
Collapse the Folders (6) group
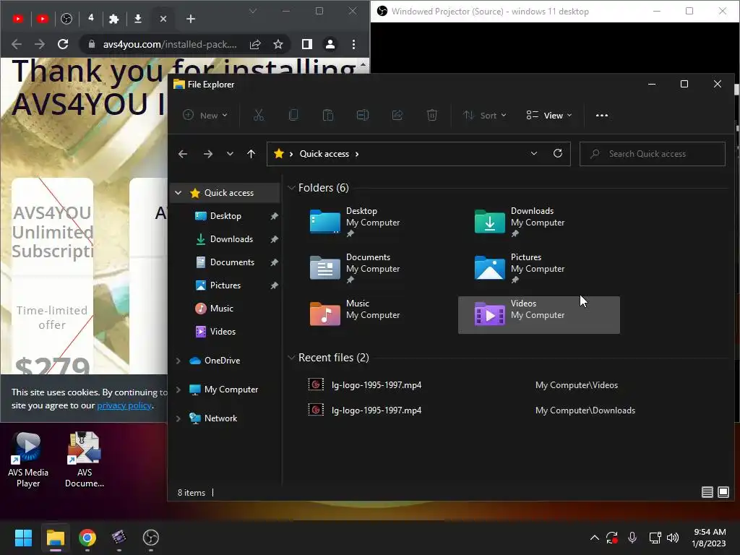click(291, 188)
